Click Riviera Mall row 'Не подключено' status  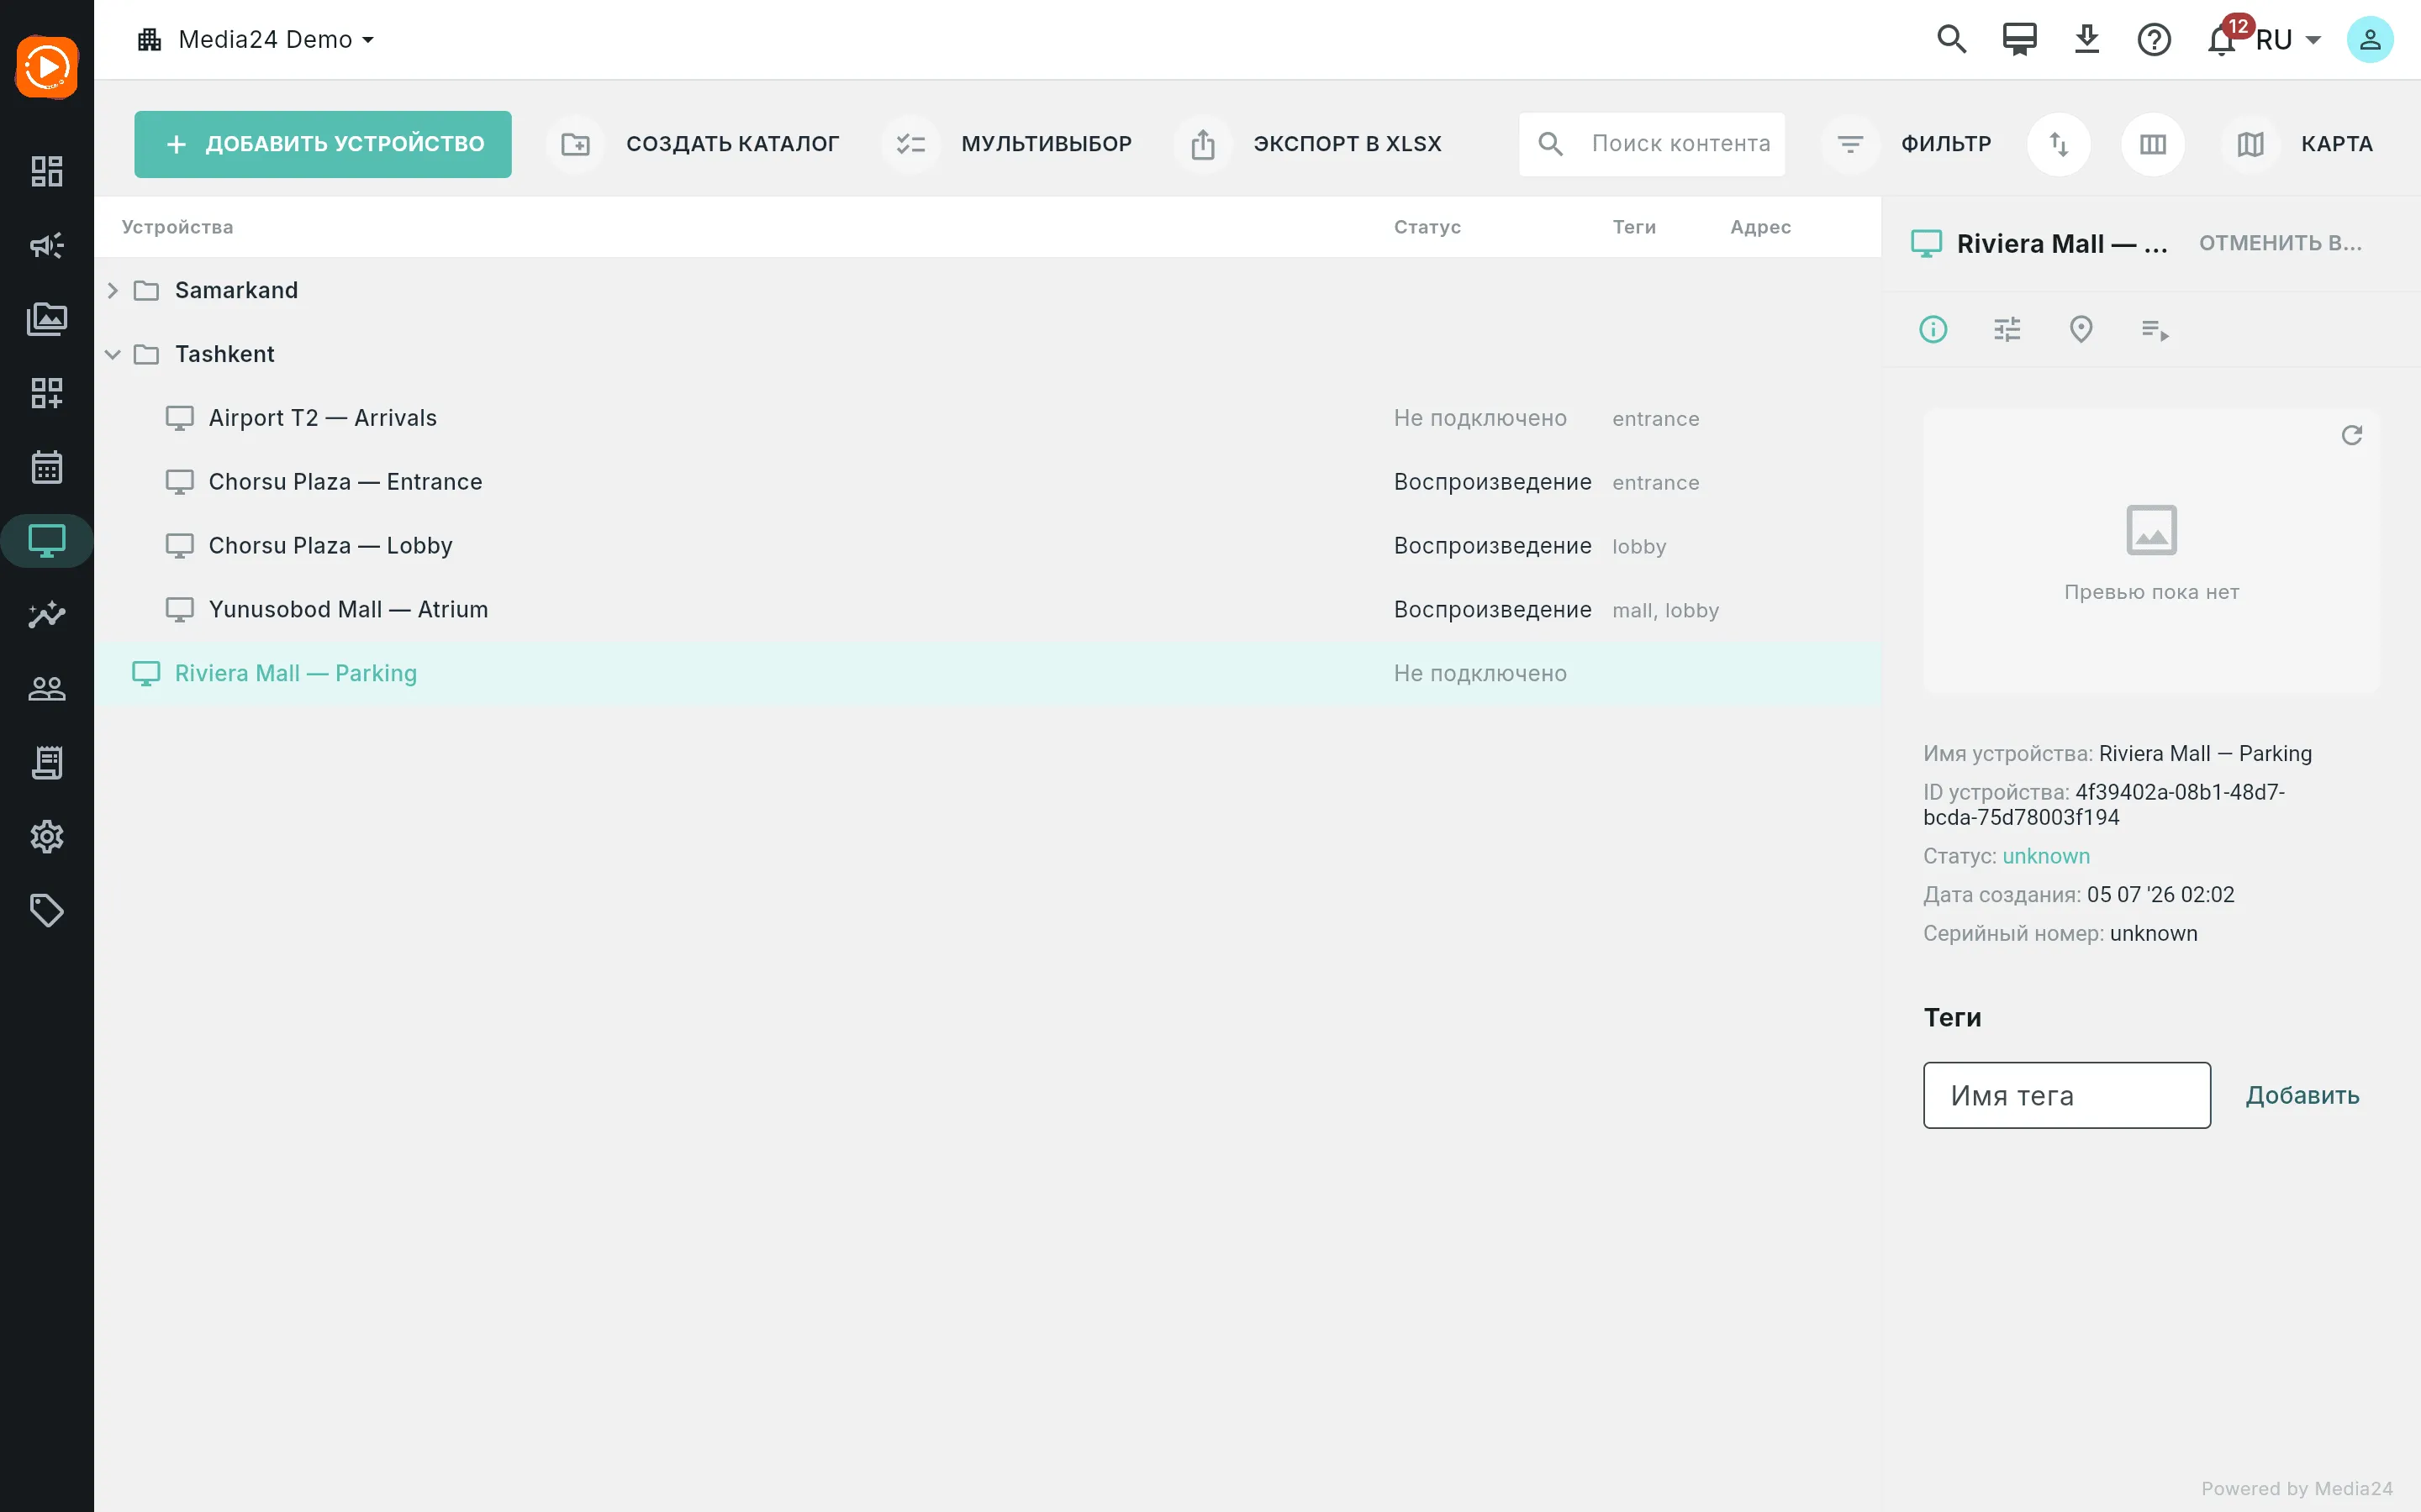tap(1479, 674)
